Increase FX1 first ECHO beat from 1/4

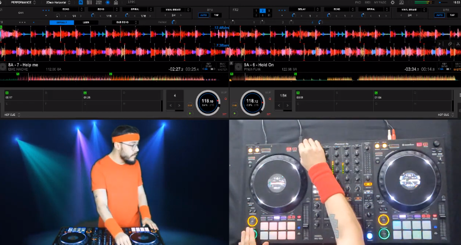click(81, 15)
